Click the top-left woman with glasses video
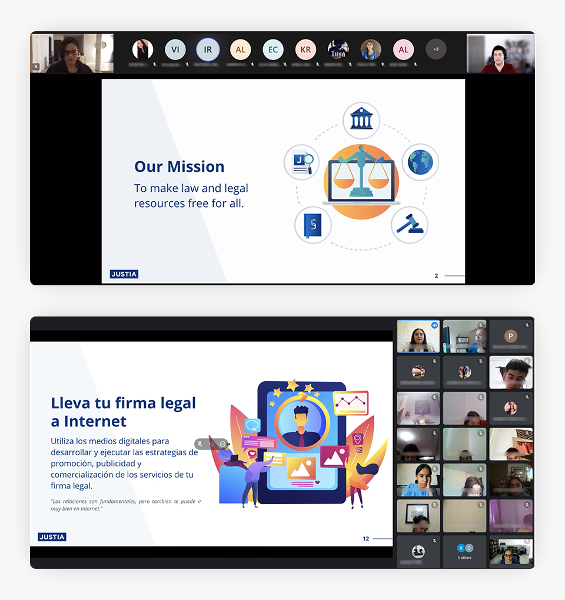The width and height of the screenshot is (565, 600). click(x=72, y=54)
